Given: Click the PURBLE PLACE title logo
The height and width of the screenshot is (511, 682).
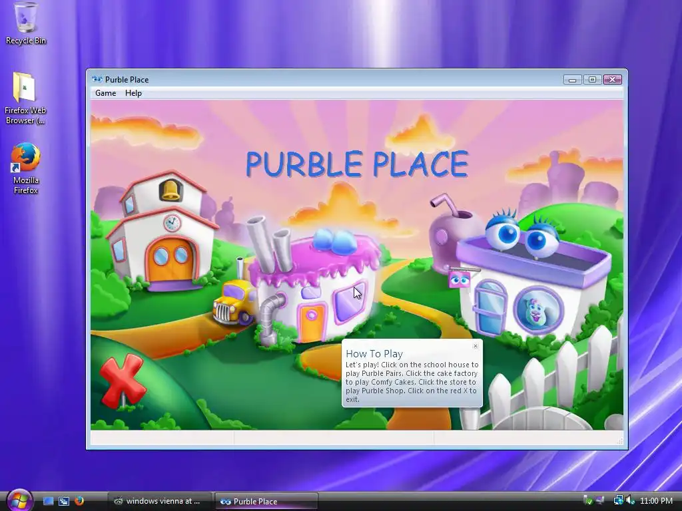Looking at the screenshot, I should [x=357, y=164].
